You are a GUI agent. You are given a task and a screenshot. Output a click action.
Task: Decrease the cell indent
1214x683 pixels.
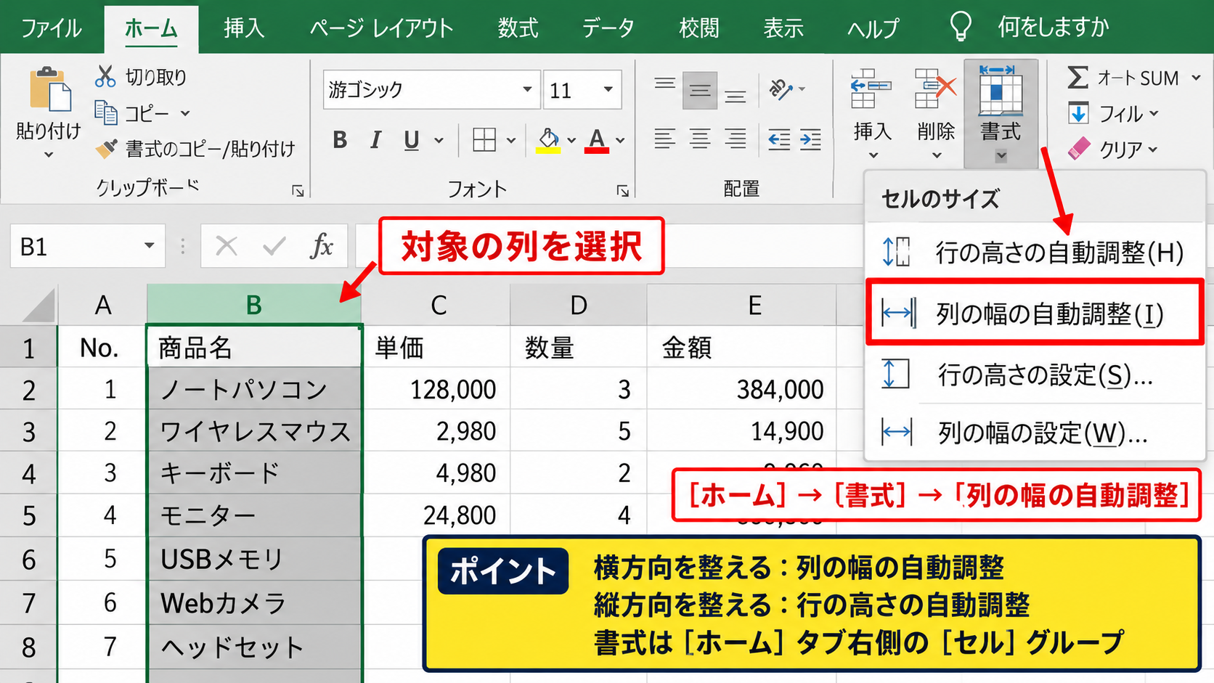(x=779, y=139)
